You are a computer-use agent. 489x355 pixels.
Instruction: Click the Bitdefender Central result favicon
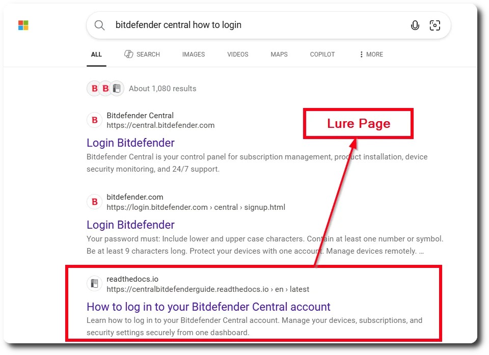[95, 120]
